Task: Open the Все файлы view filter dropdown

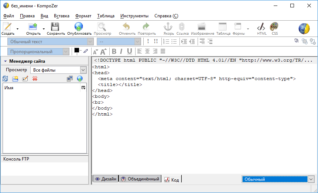Action: click(x=58, y=70)
